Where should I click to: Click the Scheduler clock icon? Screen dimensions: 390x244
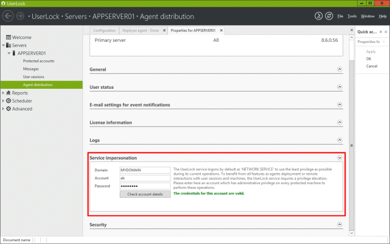[8, 101]
